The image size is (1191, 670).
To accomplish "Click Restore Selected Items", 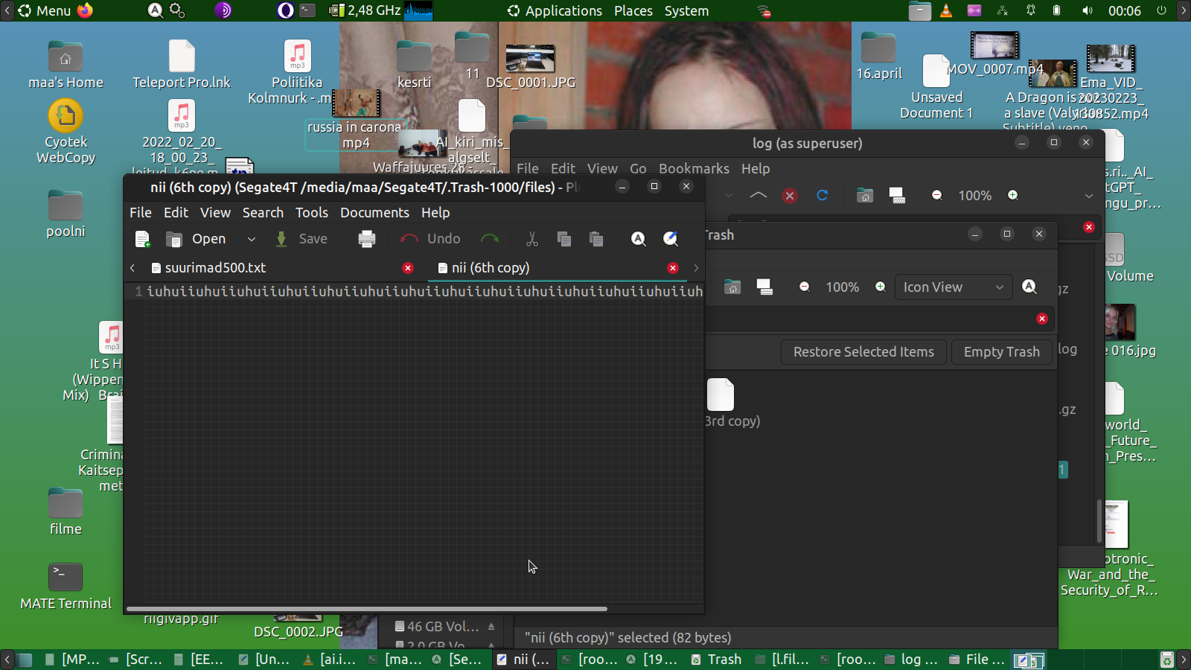I will (863, 352).
